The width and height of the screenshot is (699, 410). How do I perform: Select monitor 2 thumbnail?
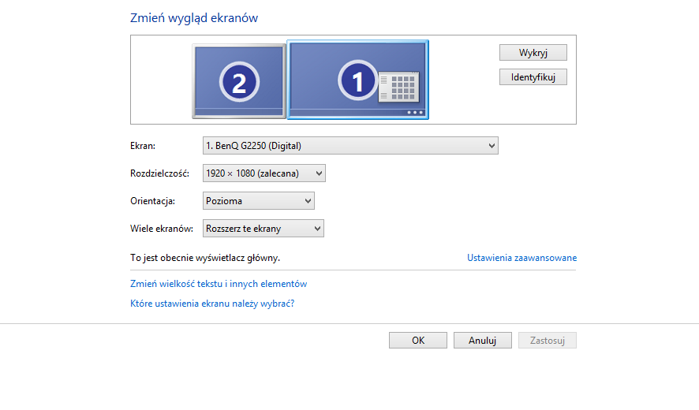coord(239,81)
